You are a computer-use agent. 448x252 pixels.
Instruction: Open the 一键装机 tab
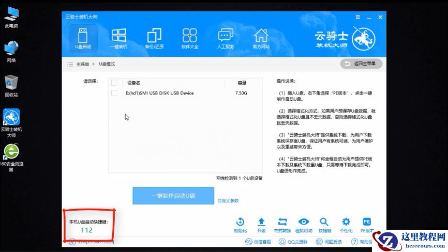coord(118,39)
